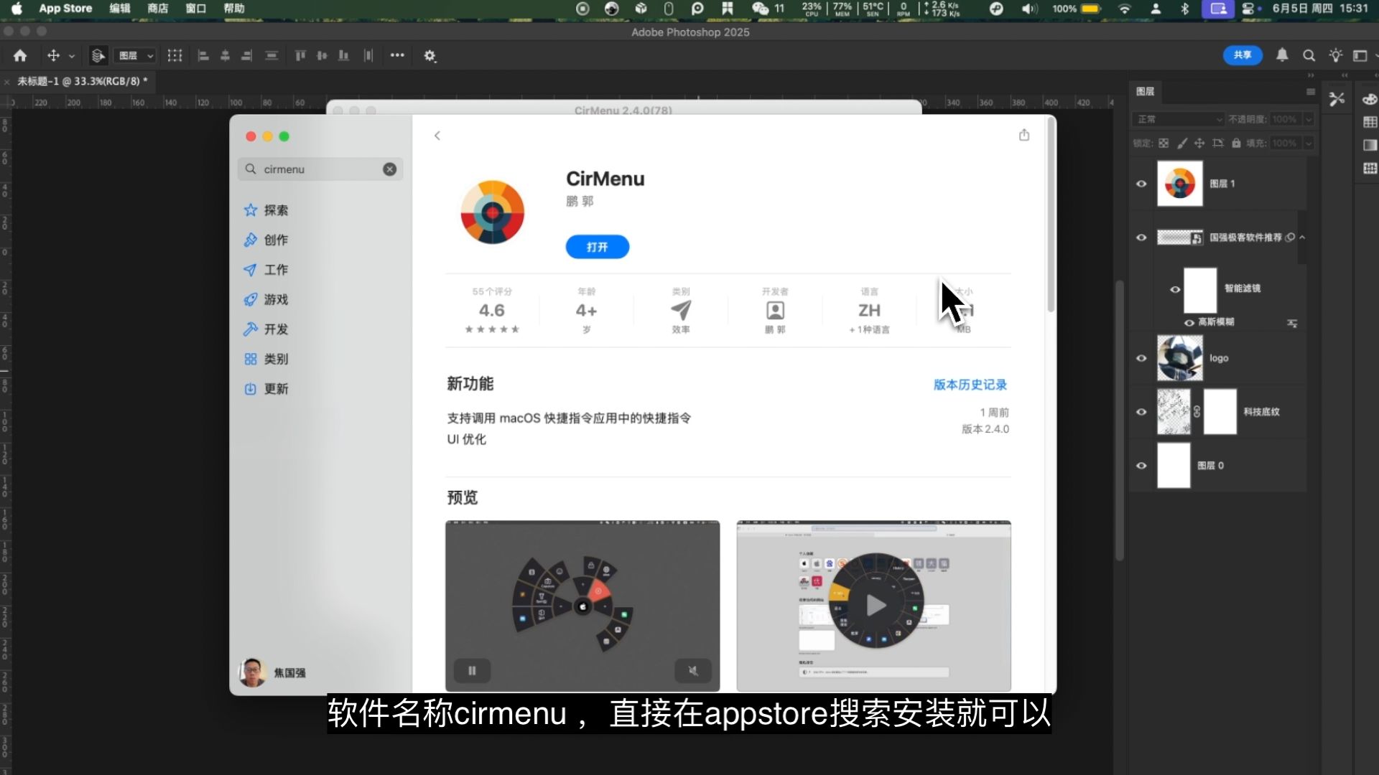This screenshot has height=775, width=1379.
Task: Open Color palette panel icon
Action: (x=1370, y=99)
